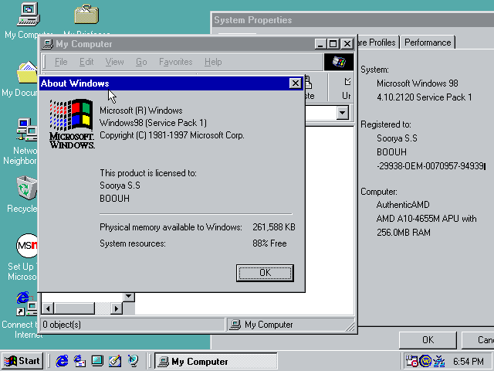Close the About Windows dialog
494x371 pixels.
pos(295,83)
